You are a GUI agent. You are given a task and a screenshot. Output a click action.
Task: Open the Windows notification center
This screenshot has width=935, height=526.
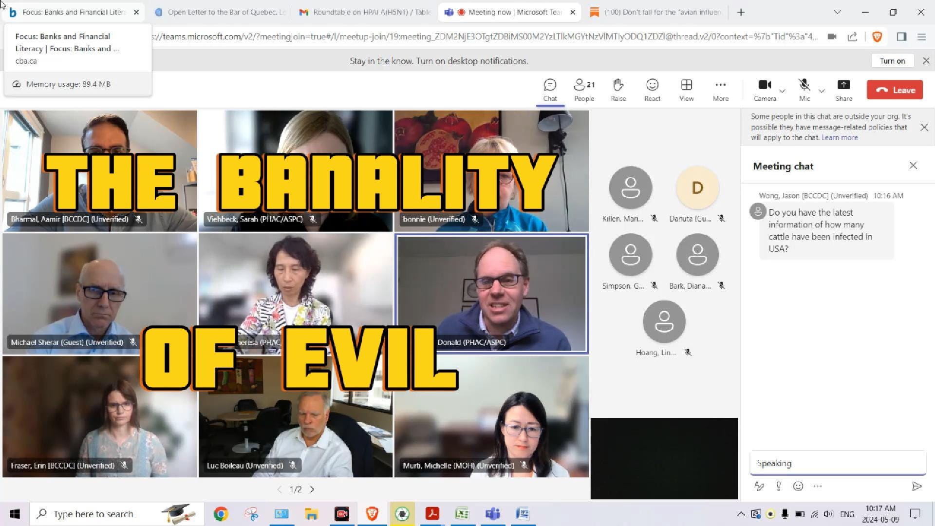click(x=915, y=514)
